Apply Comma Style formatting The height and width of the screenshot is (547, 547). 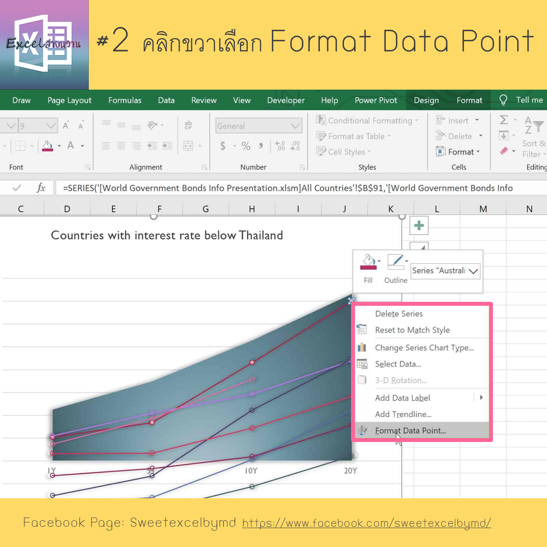click(261, 146)
